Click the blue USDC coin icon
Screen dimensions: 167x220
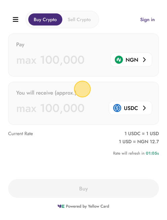point(117,108)
